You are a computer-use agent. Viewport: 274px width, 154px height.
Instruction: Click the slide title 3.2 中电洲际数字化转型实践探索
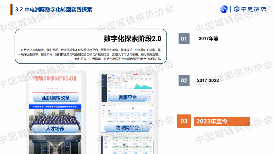pos(54,10)
